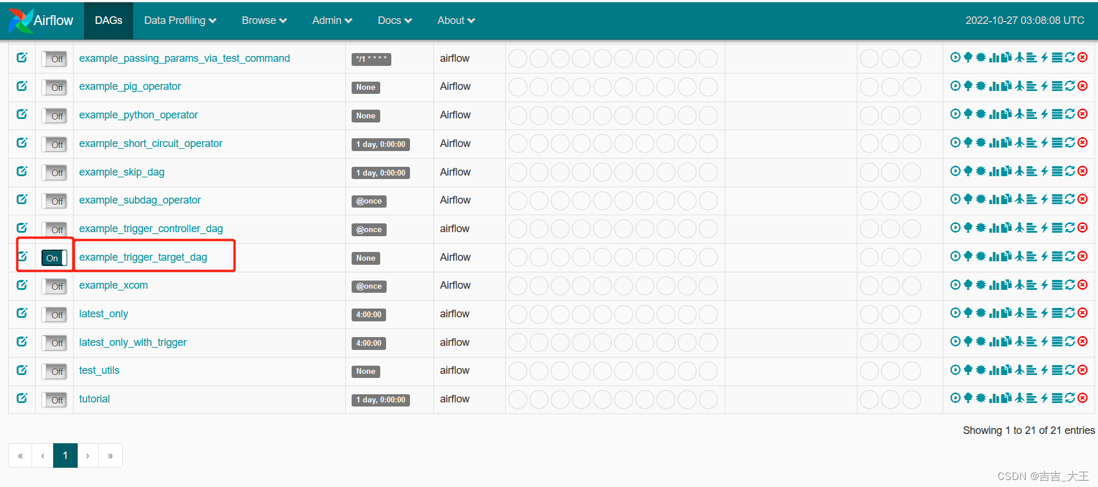Enable example_trigger_controller_dag toggle

pyautogui.click(x=54, y=230)
